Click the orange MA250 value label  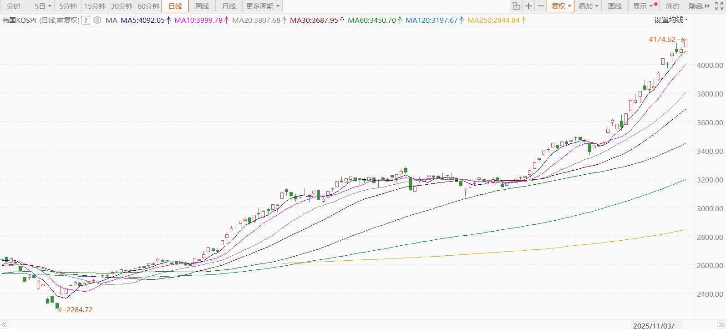click(x=493, y=20)
